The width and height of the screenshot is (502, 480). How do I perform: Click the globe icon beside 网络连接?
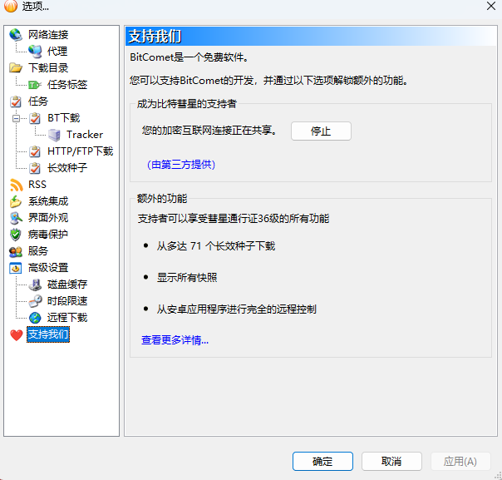click(x=15, y=35)
